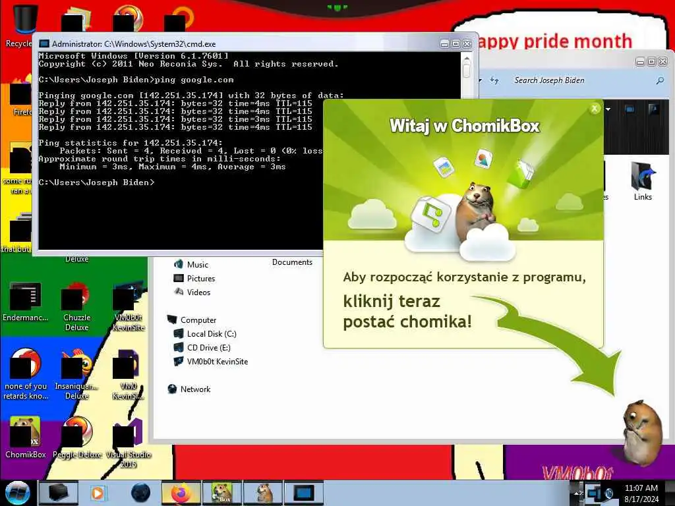Image resolution: width=675 pixels, height=506 pixels.
Task: Select the Insaniquar... Deluxe desktop icon
Action: click(x=76, y=374)
